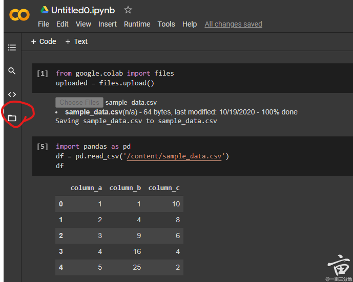
Task: Click the Colab logo icon
Action: (19, 15)
